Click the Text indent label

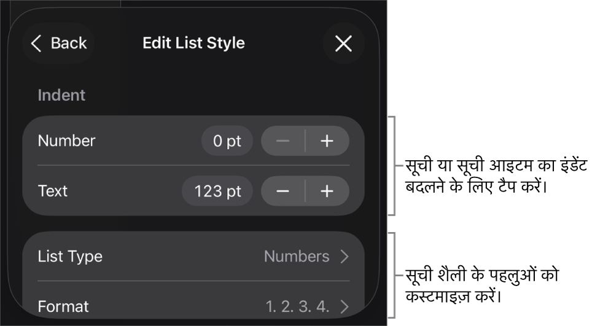53,191
